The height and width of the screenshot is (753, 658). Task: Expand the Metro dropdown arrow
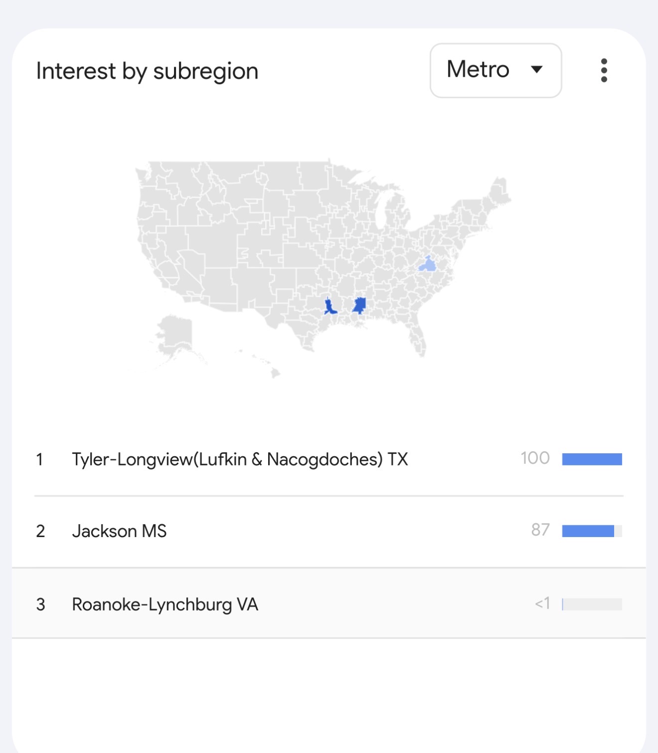tap(536, 69)
